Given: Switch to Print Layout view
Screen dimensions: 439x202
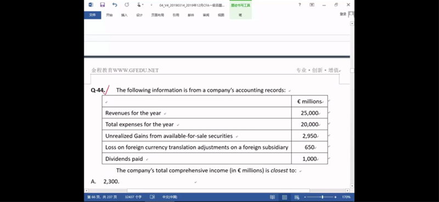Looking at the screenshot, I should point(284,197).
